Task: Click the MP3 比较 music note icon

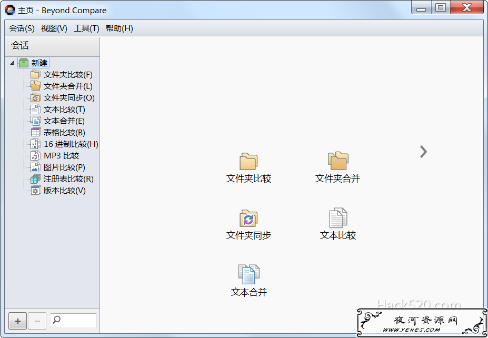Action: (x=35, y=156)
